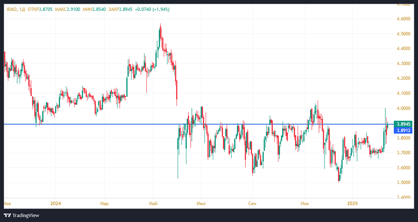Click the 2024 label on time axis
This screenshot has height=222, width=418.
(x=56, y=204)
